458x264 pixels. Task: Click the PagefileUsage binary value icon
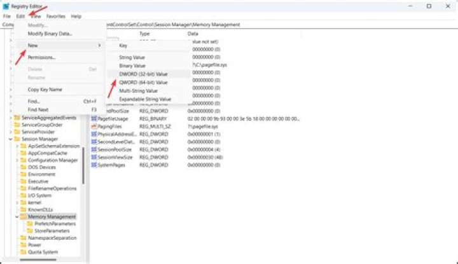94,118
